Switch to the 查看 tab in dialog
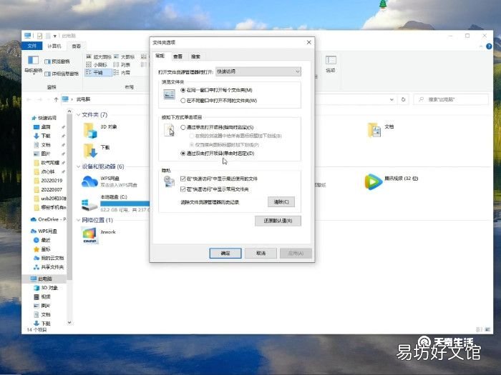 point(177,56)
